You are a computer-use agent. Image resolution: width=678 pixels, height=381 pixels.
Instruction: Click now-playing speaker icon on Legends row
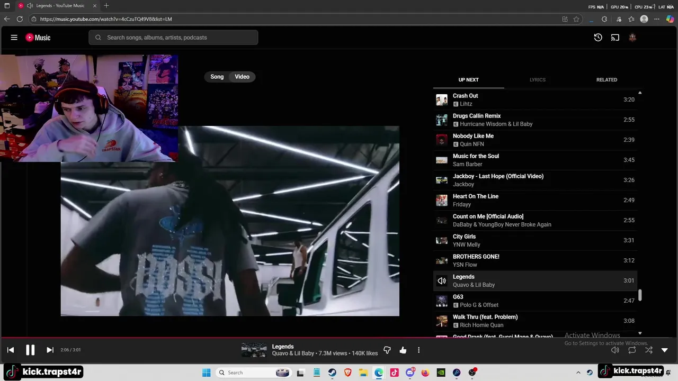pos(441,281)
